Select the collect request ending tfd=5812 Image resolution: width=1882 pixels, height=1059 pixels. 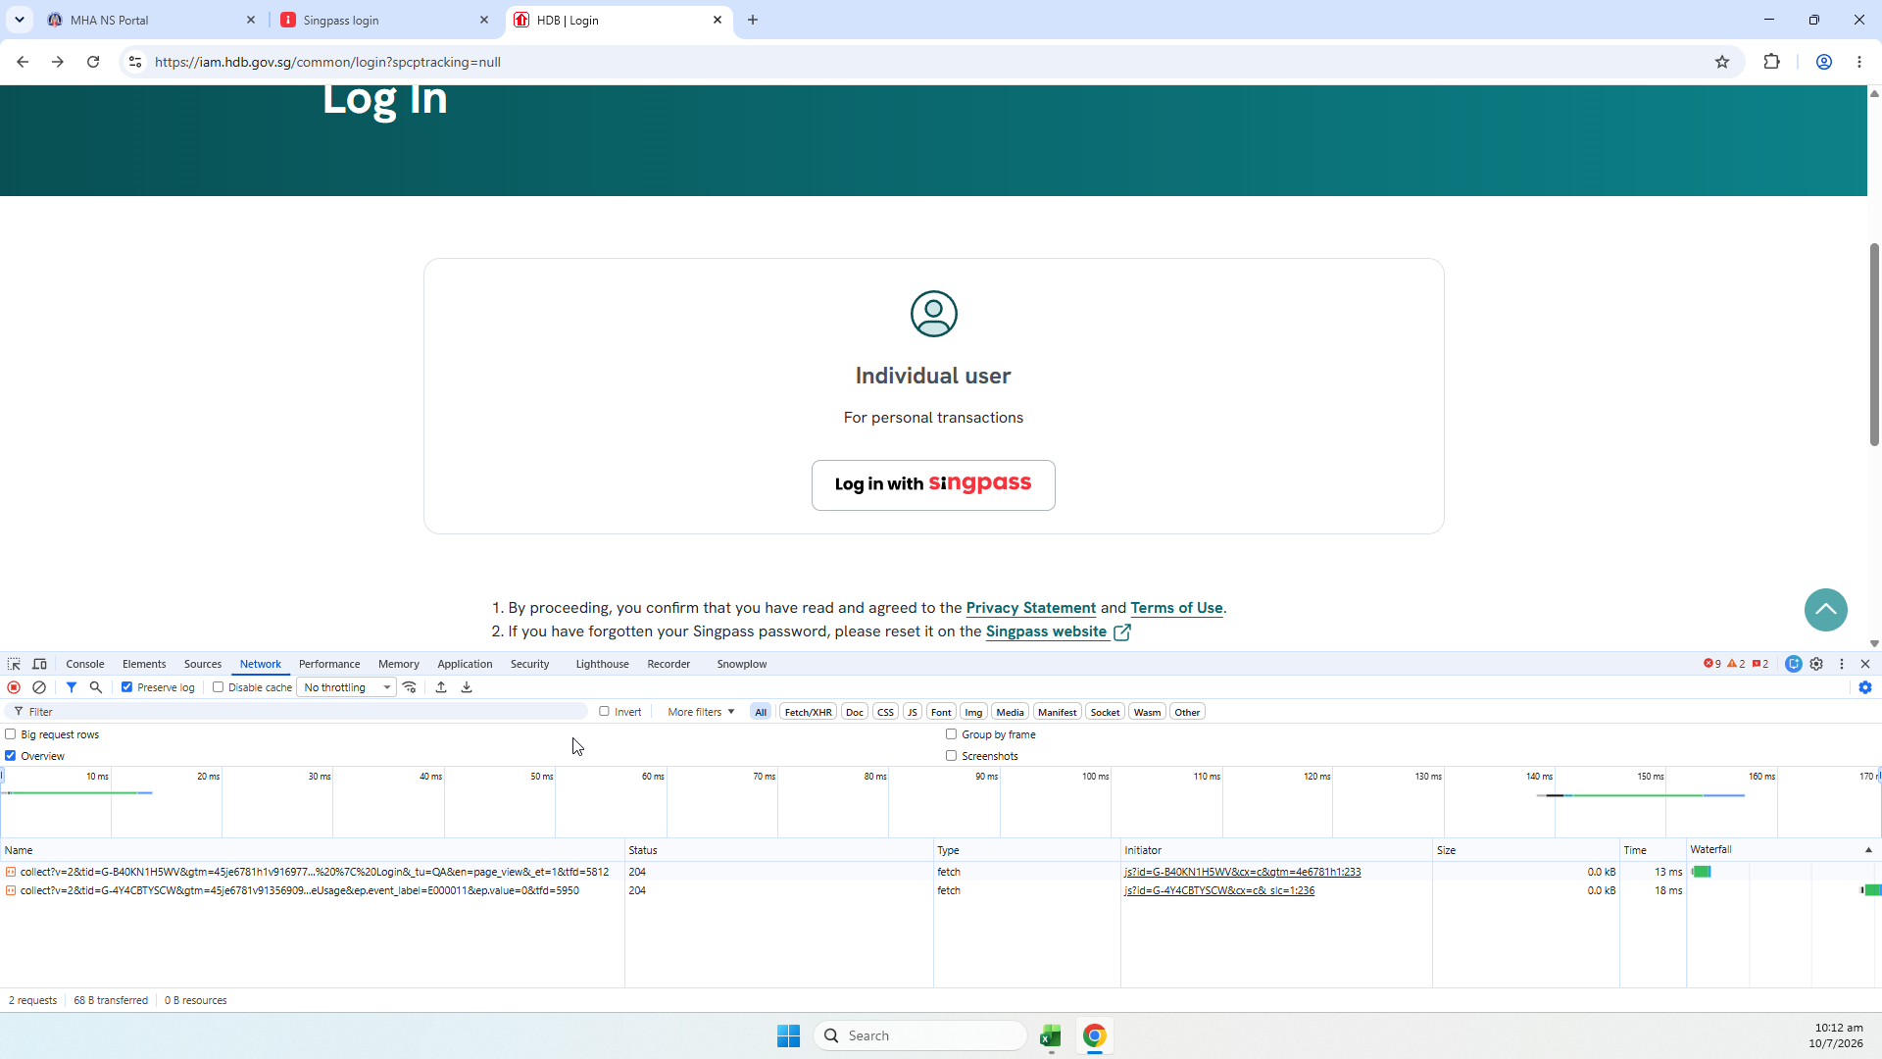[x=312, y=872]
